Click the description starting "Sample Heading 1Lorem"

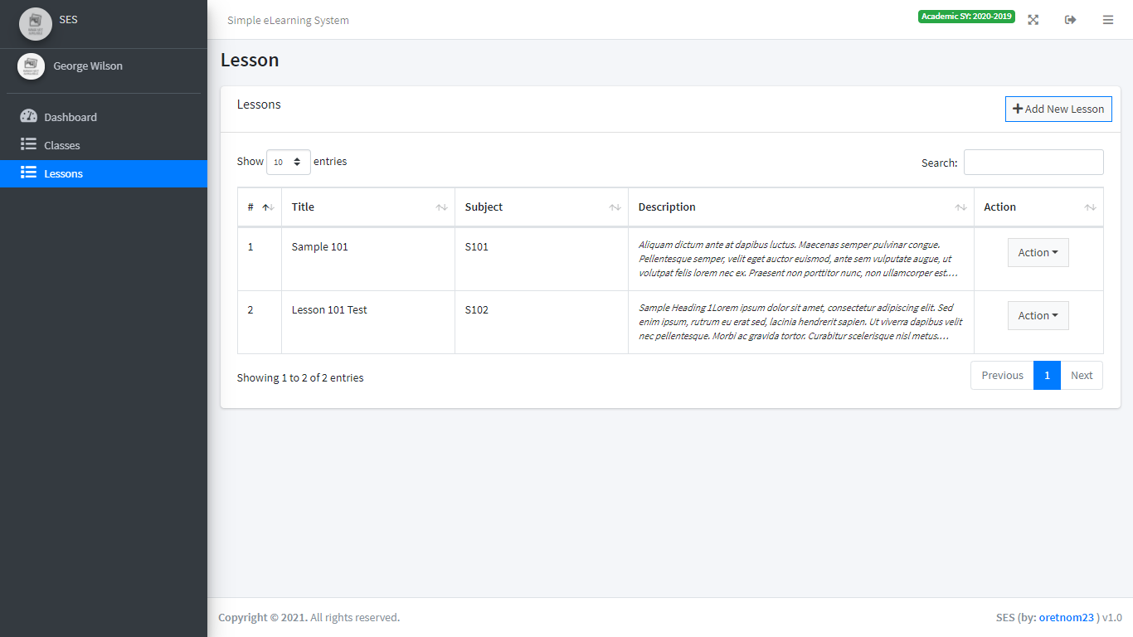click(x=801, y=322)
